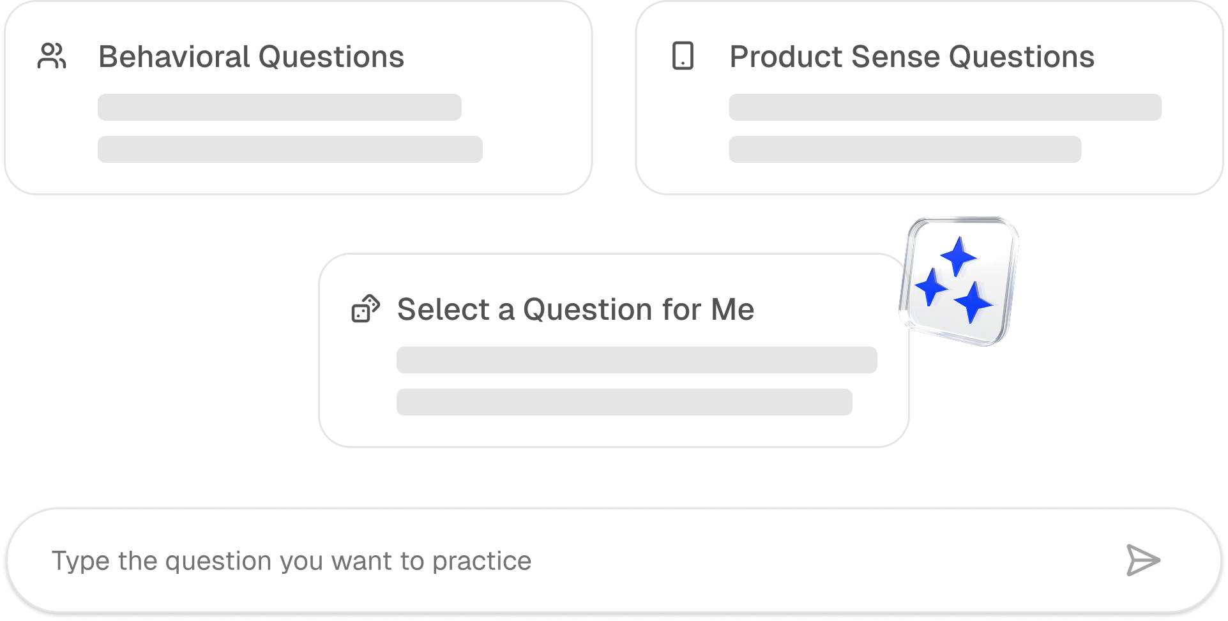The width and height of the screenshot is (1228, 621).
Task: Click first placeholder line under Select a Question for Me
Action: (636, 360)
